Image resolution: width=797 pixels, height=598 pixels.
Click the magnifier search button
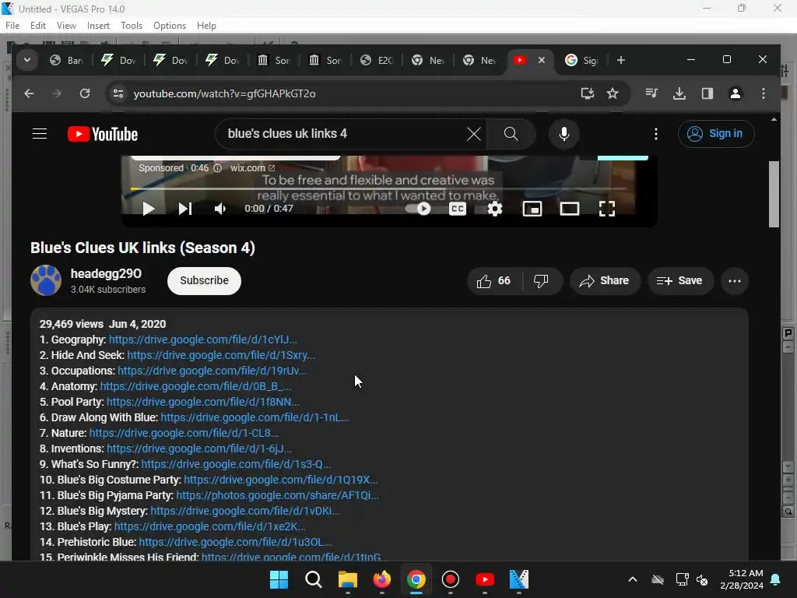[x=511, y=134]
